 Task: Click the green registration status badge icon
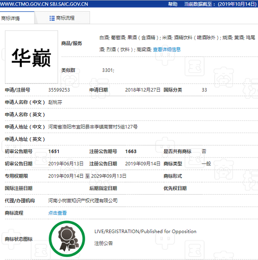[x=67, y=239]
